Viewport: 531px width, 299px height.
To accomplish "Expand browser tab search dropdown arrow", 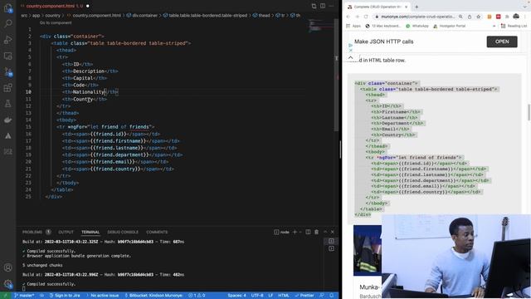I will click(525, 7).
